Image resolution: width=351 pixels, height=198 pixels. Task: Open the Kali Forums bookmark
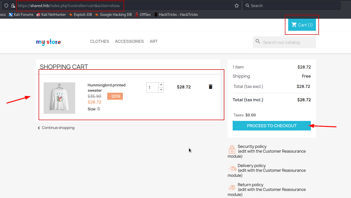pos(21,15)
